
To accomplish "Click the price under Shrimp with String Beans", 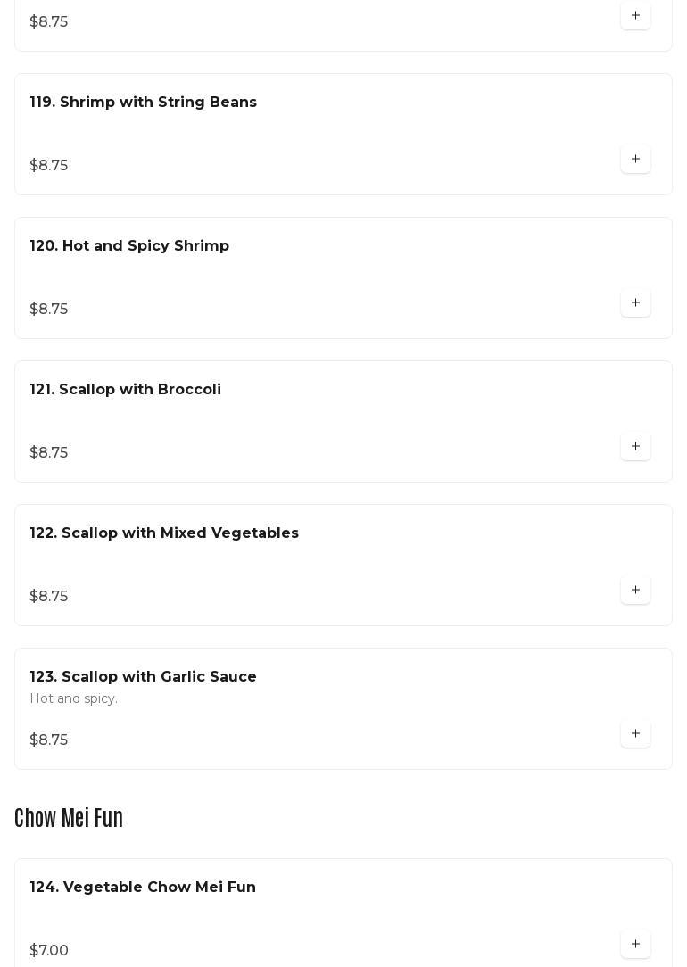I will 49,166.
